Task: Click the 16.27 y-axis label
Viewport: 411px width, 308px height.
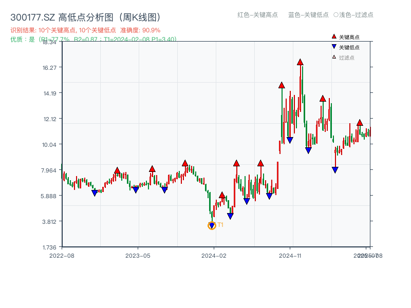Action: click(x=49, y=68)
